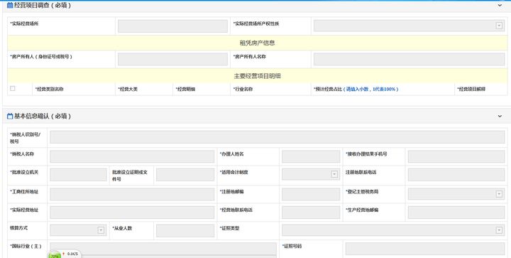Click the 租凭房产信息 section banner
This screenshot has width=511, height=258.
click(257, 43)
